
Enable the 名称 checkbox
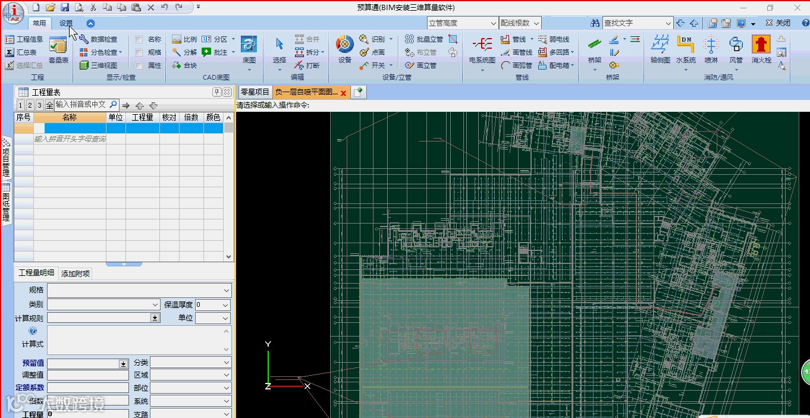pos(139,40)
